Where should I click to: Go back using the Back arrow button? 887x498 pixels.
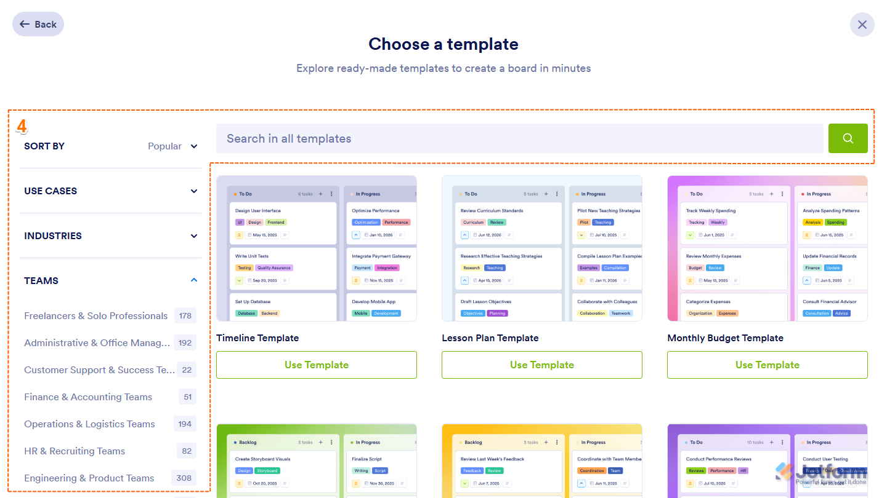coord(38,25)
